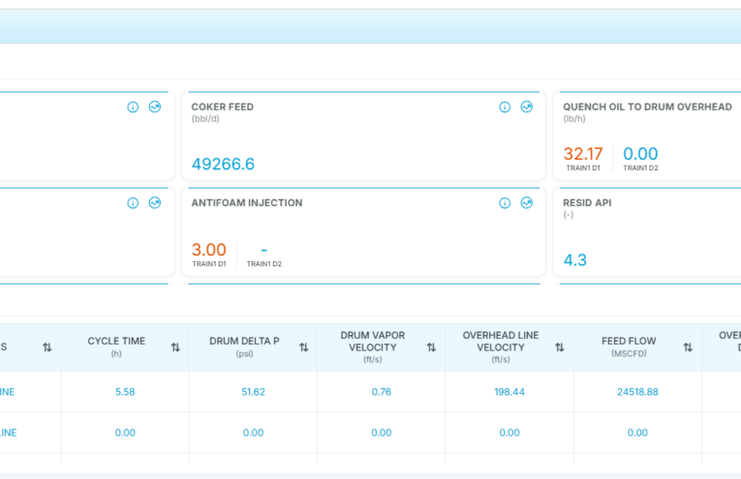Click Feed Flow value 24518.88

coord(637,392)
